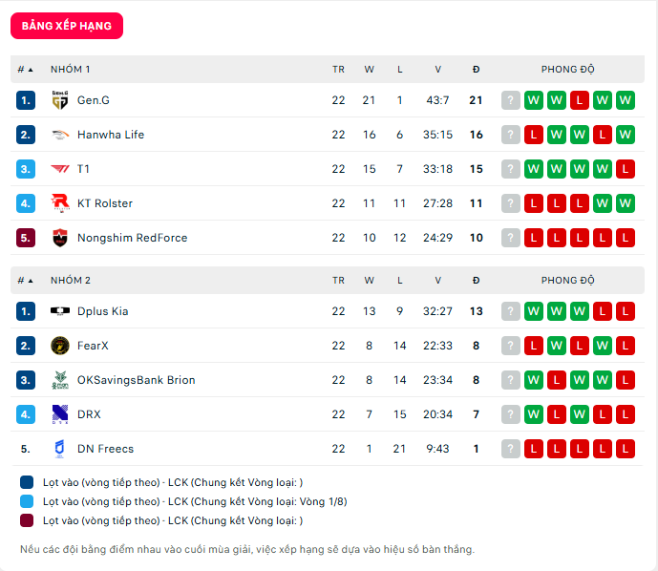Click Gen.G's gray question mark form badge
Screen dimensions: 658x571
pyautogui.click(x=511, y=100)
